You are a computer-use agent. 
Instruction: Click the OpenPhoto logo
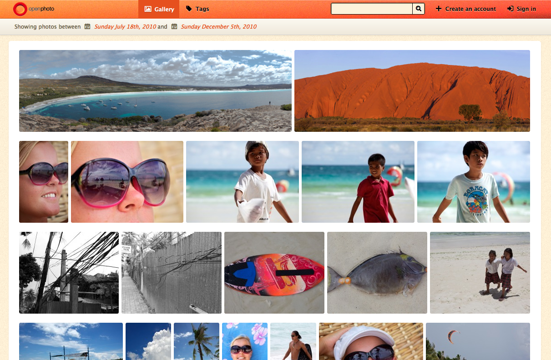pos(34,9)
